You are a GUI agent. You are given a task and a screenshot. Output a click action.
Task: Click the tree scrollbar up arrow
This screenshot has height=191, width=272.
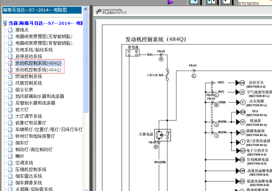85,9
